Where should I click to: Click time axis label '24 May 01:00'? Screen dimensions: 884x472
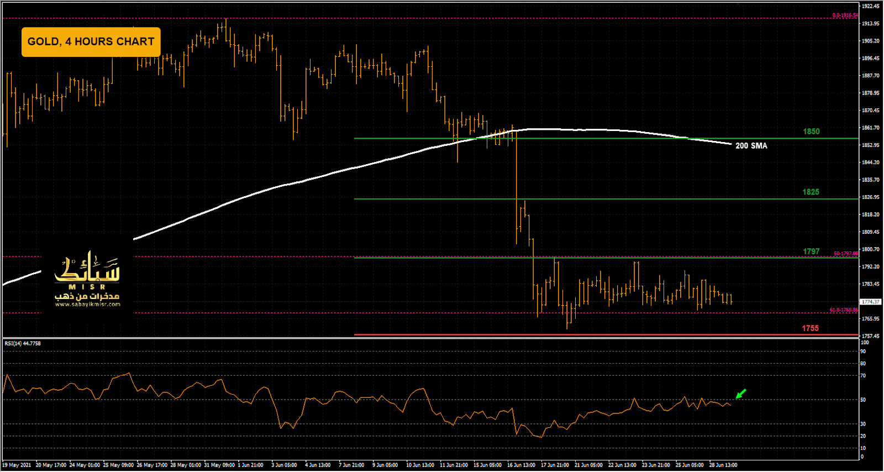[85, 465]
